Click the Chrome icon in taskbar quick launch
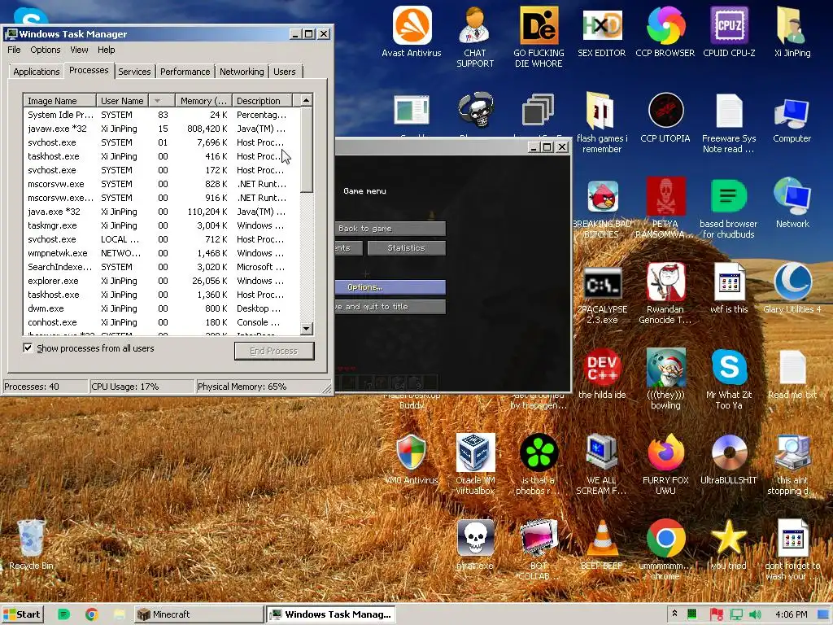 (91, 614)
